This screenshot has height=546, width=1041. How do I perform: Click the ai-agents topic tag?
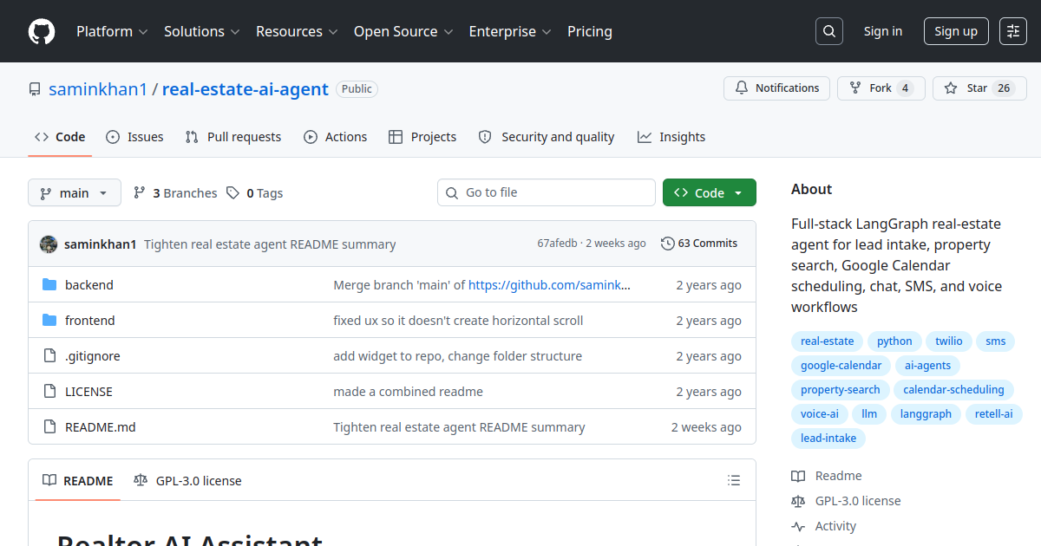coord(927,366)
